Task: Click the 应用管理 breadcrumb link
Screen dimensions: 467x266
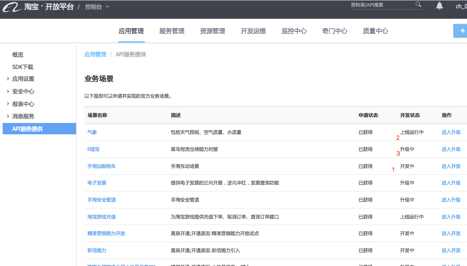Action: (95, 55)
